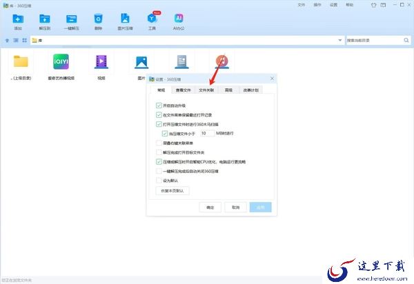Switch to grid thumbnail view icon
Viewport: 414px width, 284px height.
point(25,41)
